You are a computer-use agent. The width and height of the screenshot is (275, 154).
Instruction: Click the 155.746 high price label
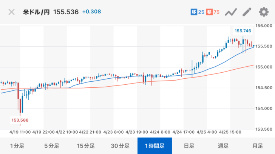[243, 31]
